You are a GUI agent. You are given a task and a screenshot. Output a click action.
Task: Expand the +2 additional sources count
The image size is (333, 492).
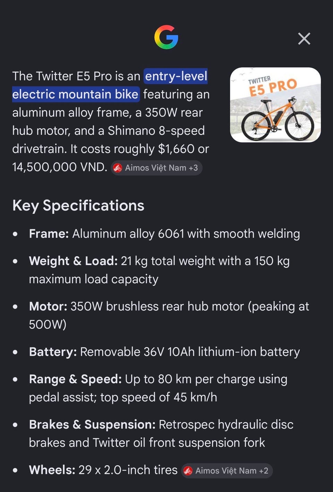pos(264,471)
